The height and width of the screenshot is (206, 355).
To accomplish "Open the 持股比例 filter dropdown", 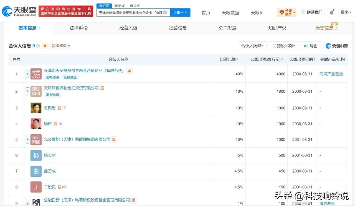I will pyautogui.click(x=284, y=46).
